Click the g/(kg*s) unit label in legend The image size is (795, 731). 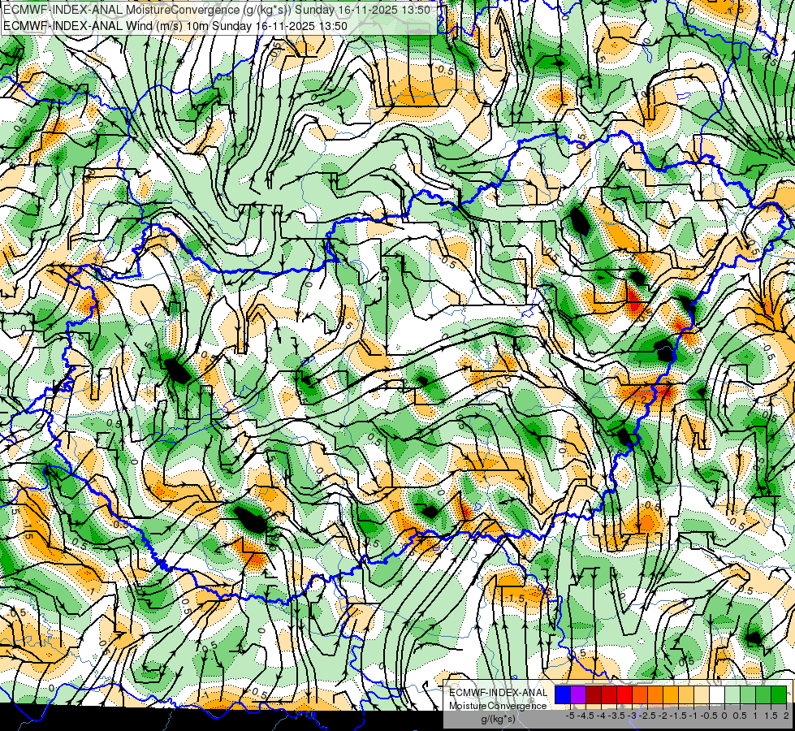(x=498, y=719)
